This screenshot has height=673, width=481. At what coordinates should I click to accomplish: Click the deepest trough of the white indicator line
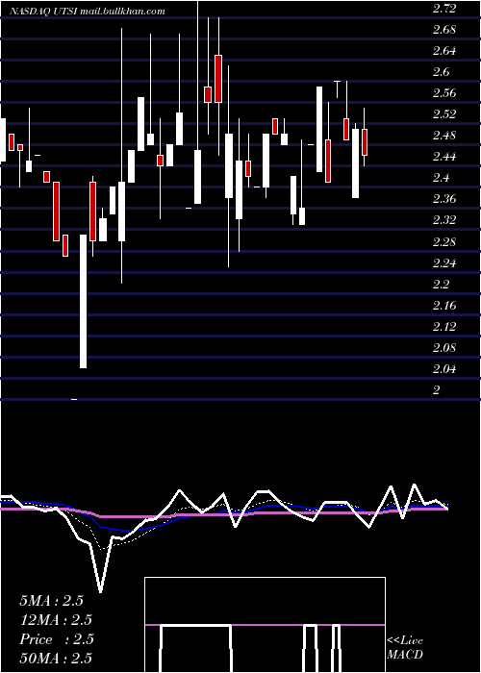(100, 591)
